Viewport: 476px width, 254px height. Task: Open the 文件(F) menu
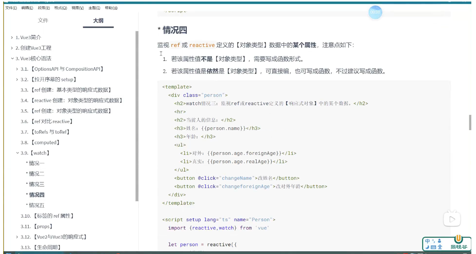pyautogui.click(x=11, y=8)
